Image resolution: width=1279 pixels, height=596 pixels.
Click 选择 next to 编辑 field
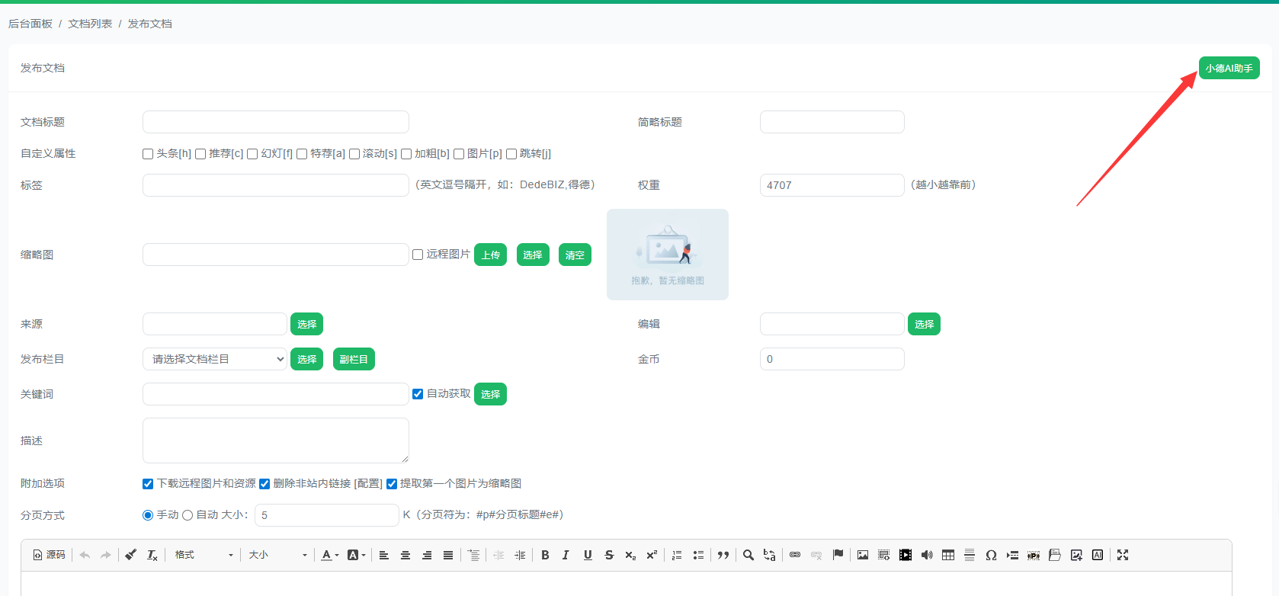(924, 324)
